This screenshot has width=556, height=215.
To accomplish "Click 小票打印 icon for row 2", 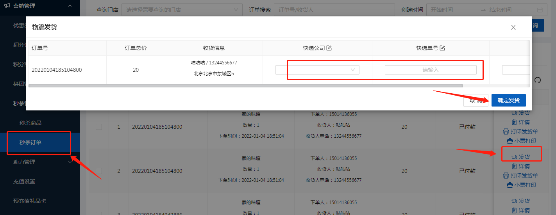I will (x=510, y=185).
